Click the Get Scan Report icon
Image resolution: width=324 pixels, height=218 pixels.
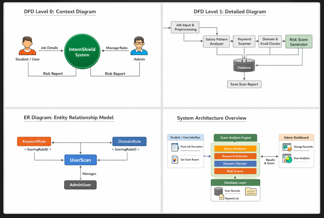175,160
